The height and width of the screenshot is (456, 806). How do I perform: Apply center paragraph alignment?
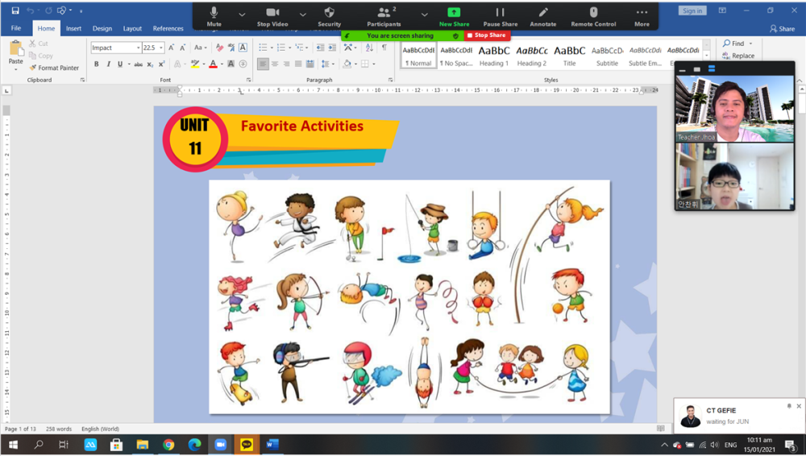pos(275,64)
